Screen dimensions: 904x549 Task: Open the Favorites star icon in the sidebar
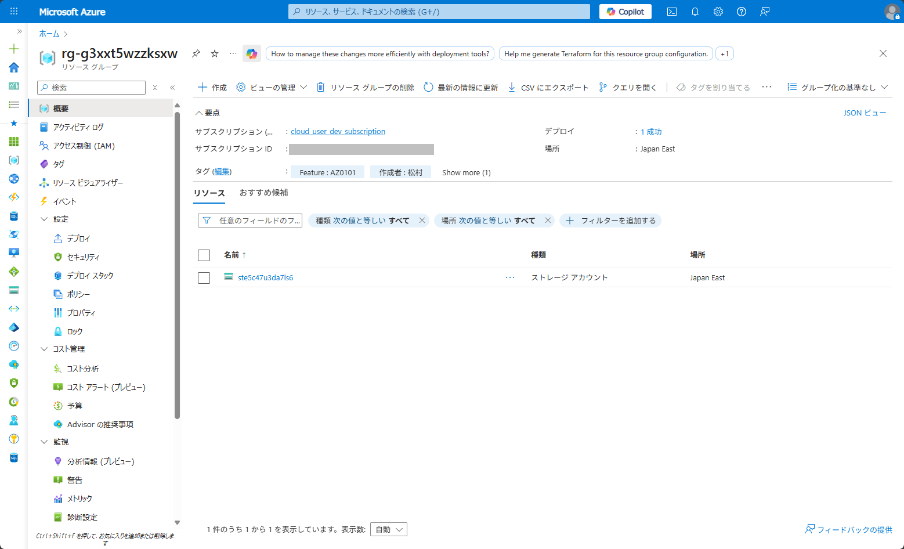coord(13,123)
